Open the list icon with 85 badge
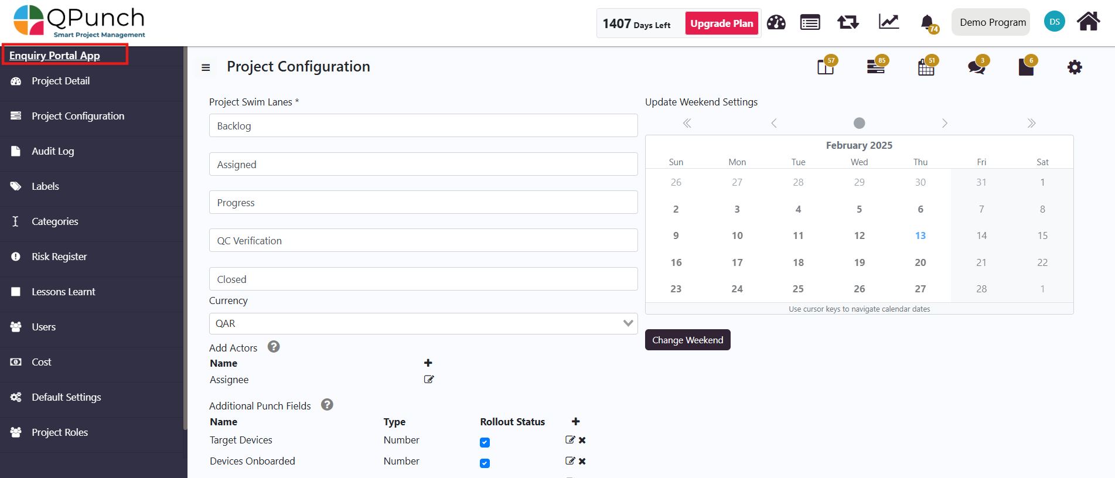This screenshot has width=1115, height=478. [877, 66]
